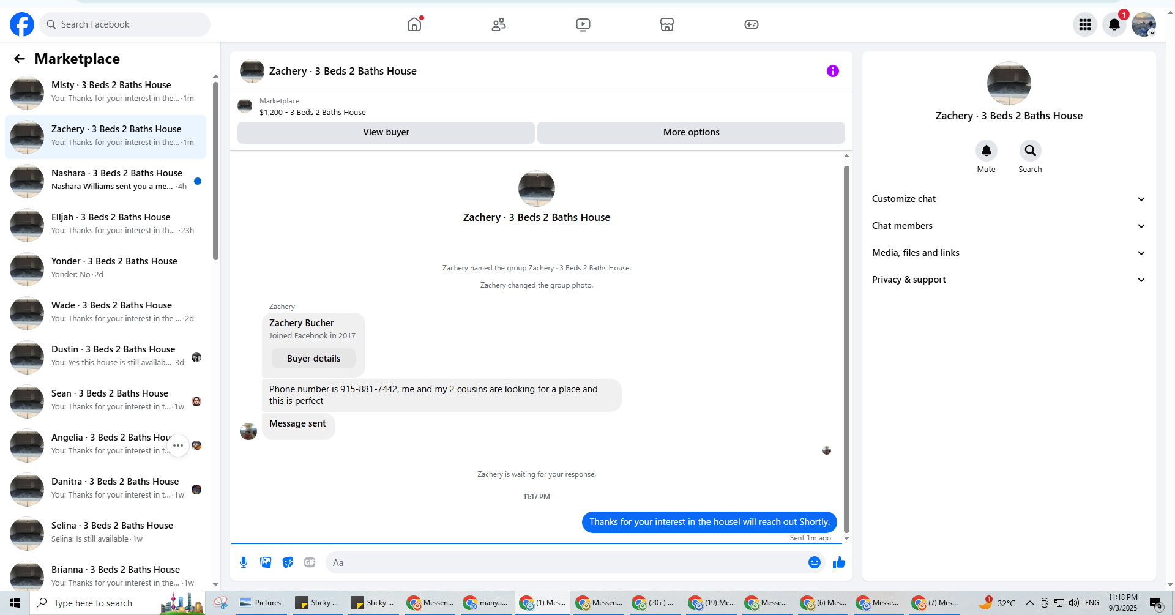
Task: Click sent message Thanks for your interest
Action: pyautogui.click(x=709, y=522)
